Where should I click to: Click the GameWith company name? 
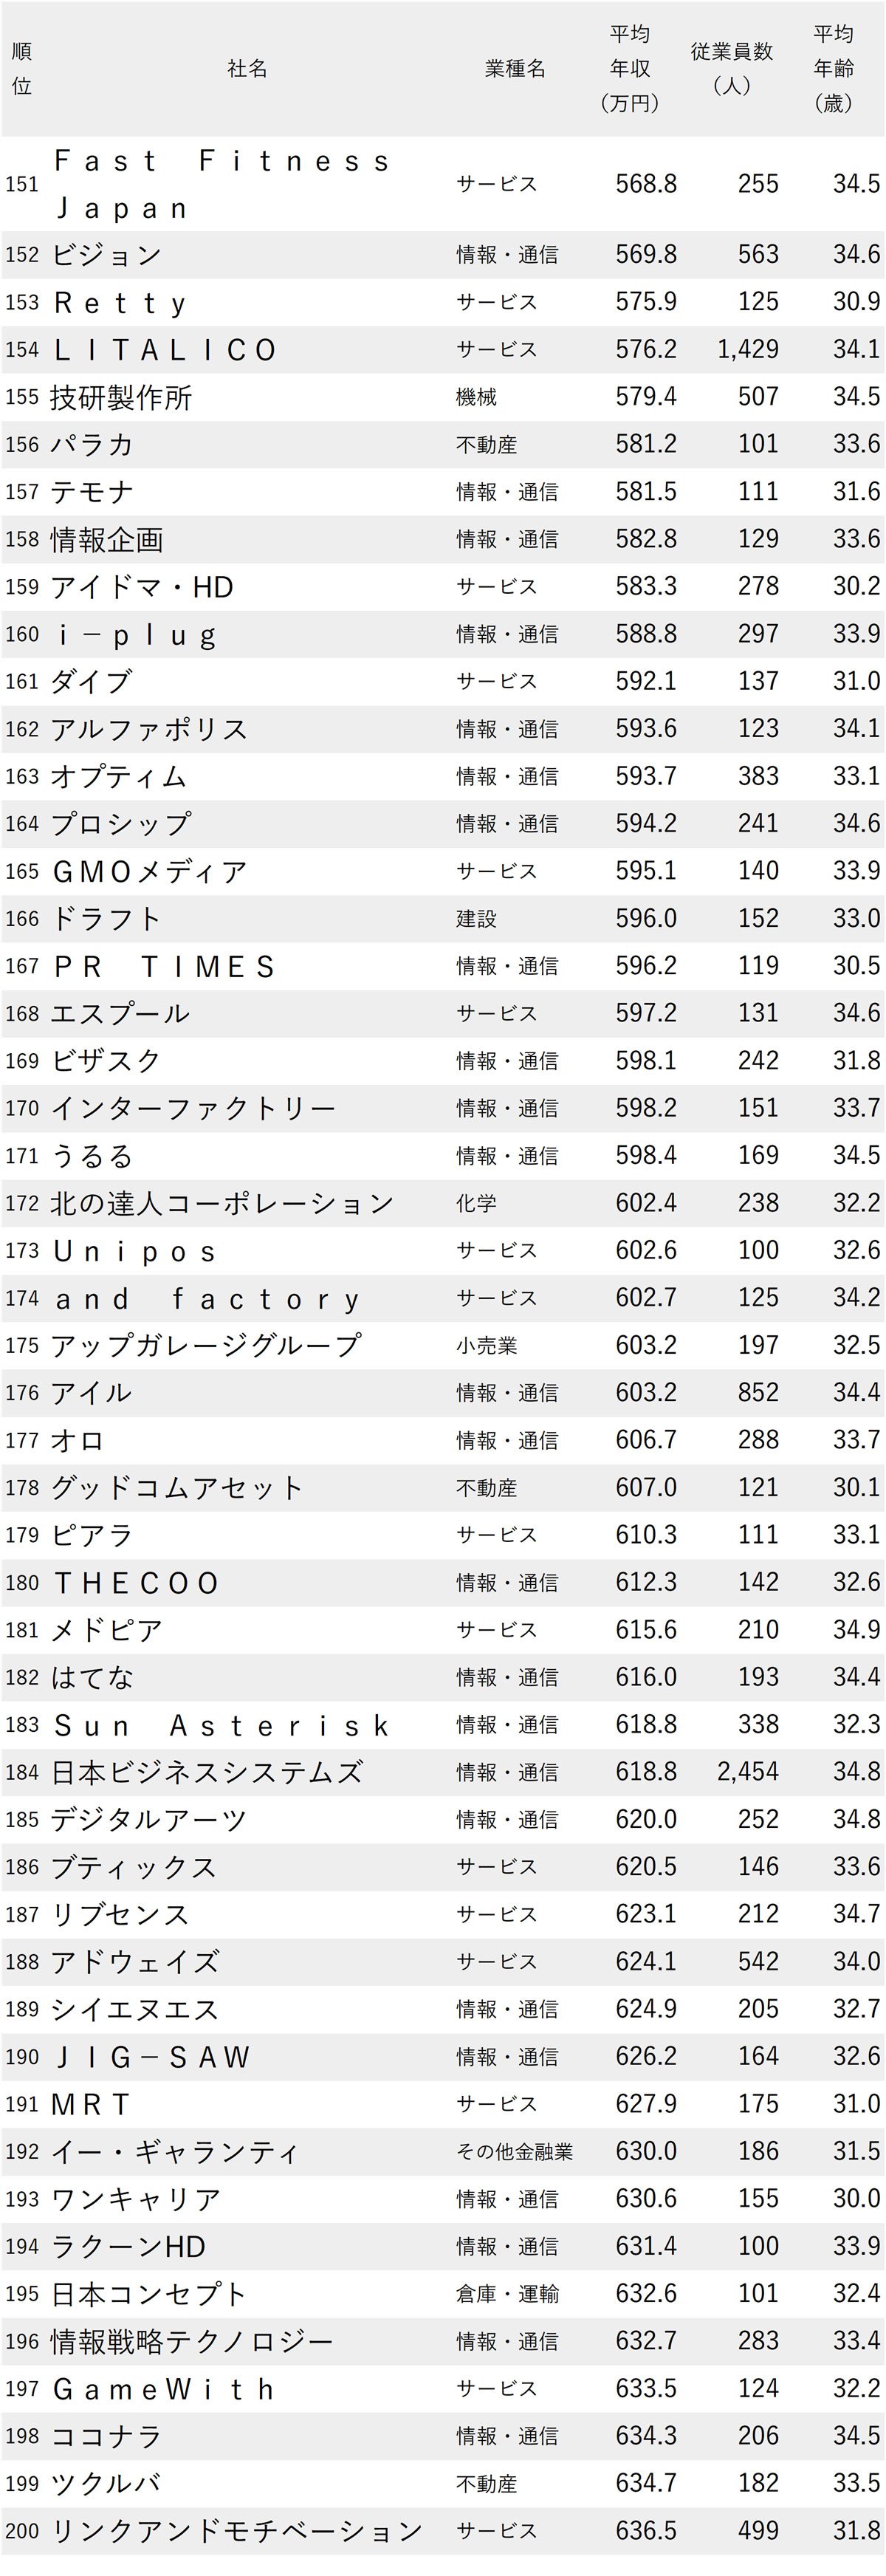click(164, 2389)
